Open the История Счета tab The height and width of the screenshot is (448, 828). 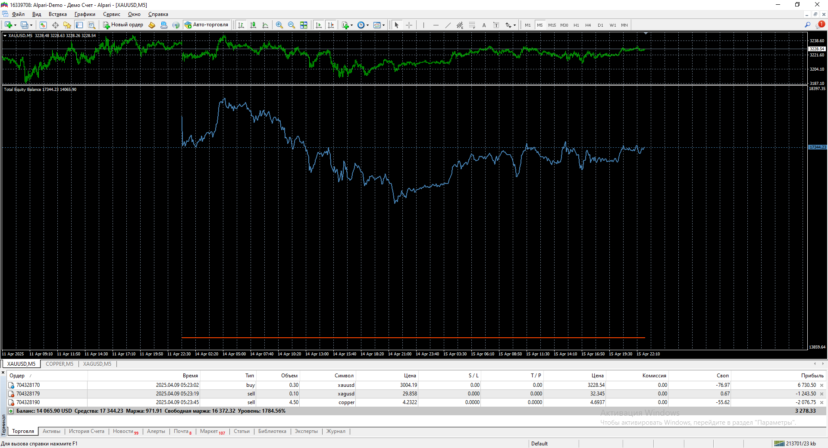coord(87,431)
